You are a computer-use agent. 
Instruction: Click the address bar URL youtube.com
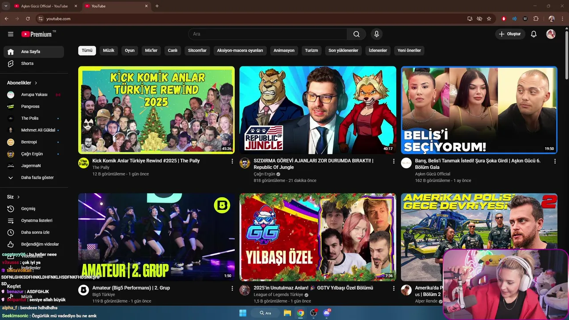coord(58,19)
